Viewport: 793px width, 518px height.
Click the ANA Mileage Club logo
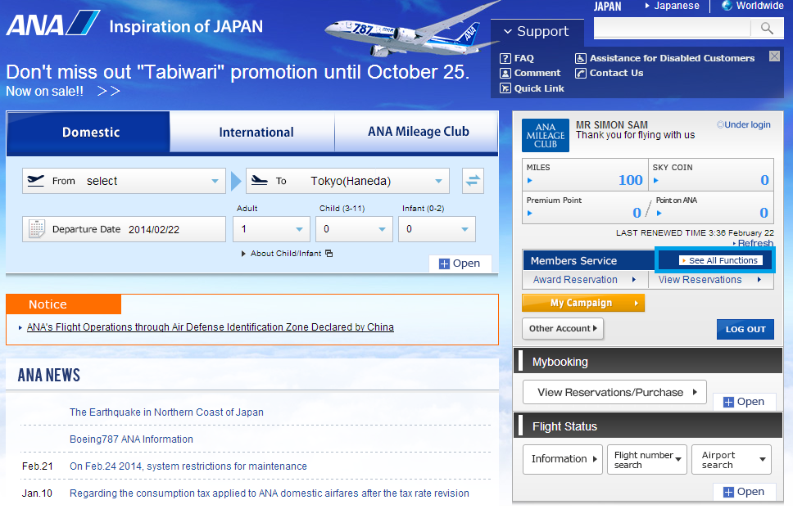[x=546, y=136]
